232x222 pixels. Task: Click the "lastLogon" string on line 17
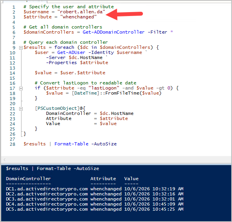click(104, 88)
